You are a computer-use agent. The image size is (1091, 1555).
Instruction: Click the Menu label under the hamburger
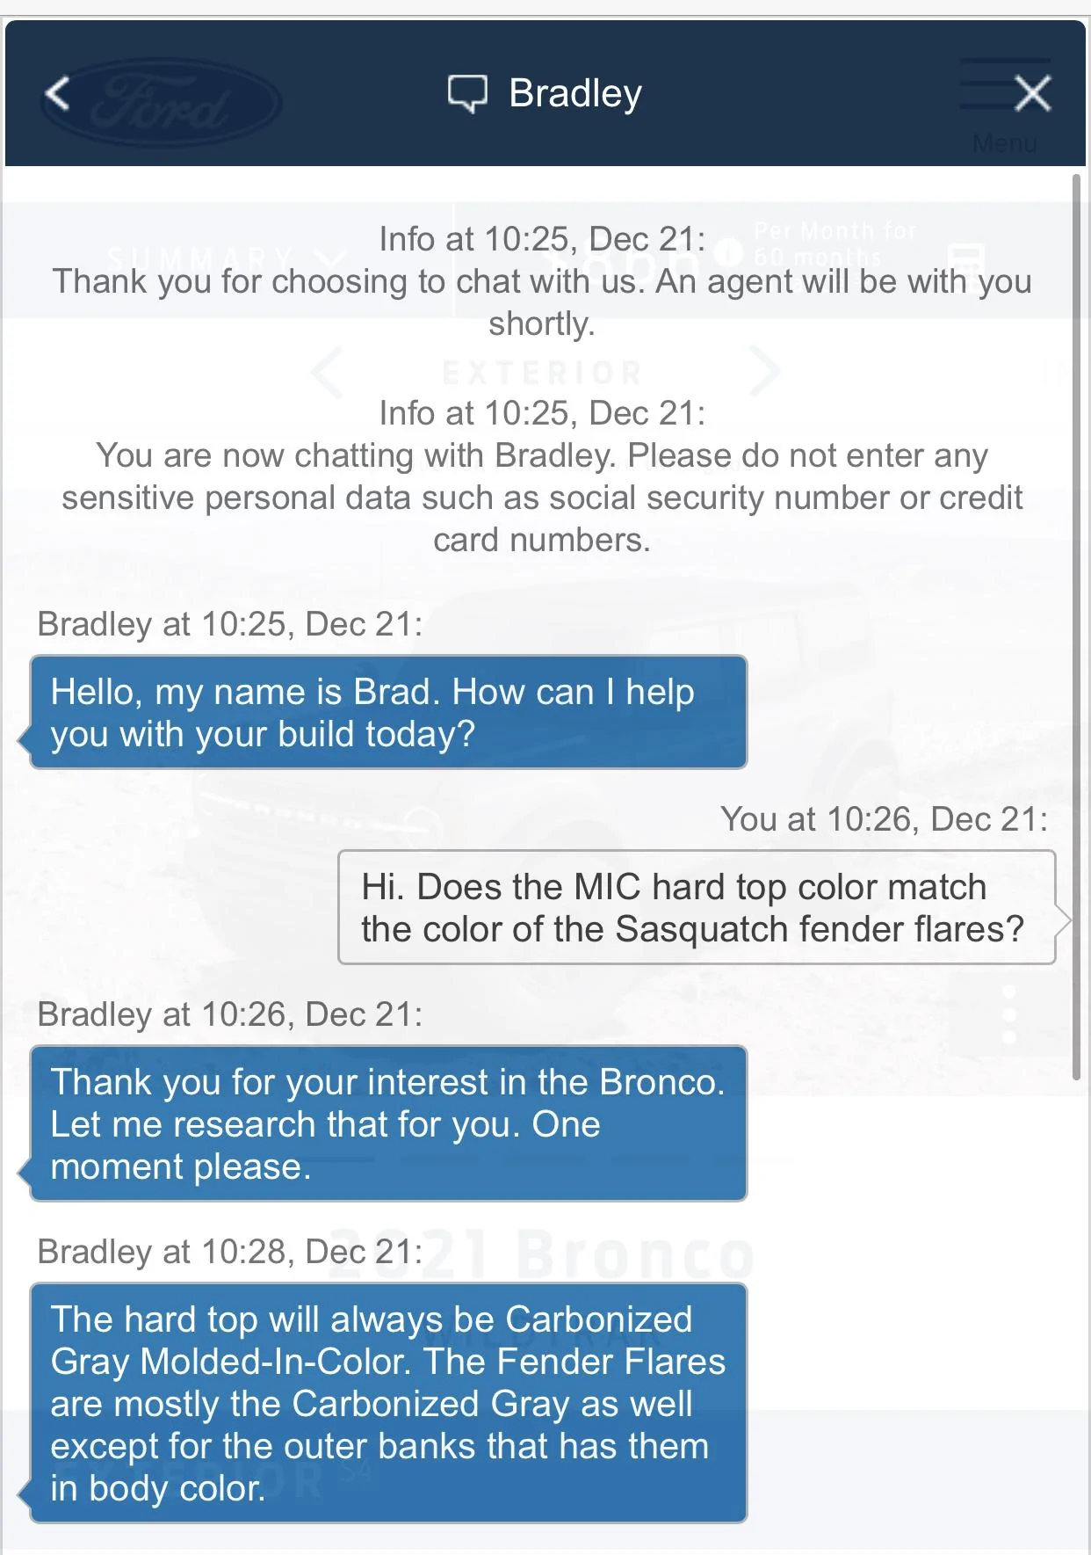[1005, 143]
